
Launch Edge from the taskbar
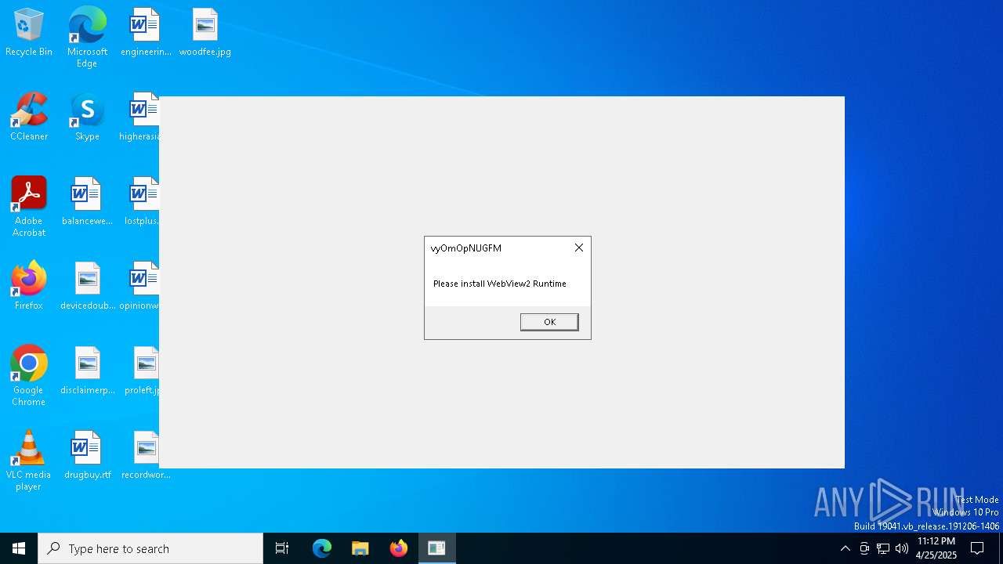(x=322, y=548)
